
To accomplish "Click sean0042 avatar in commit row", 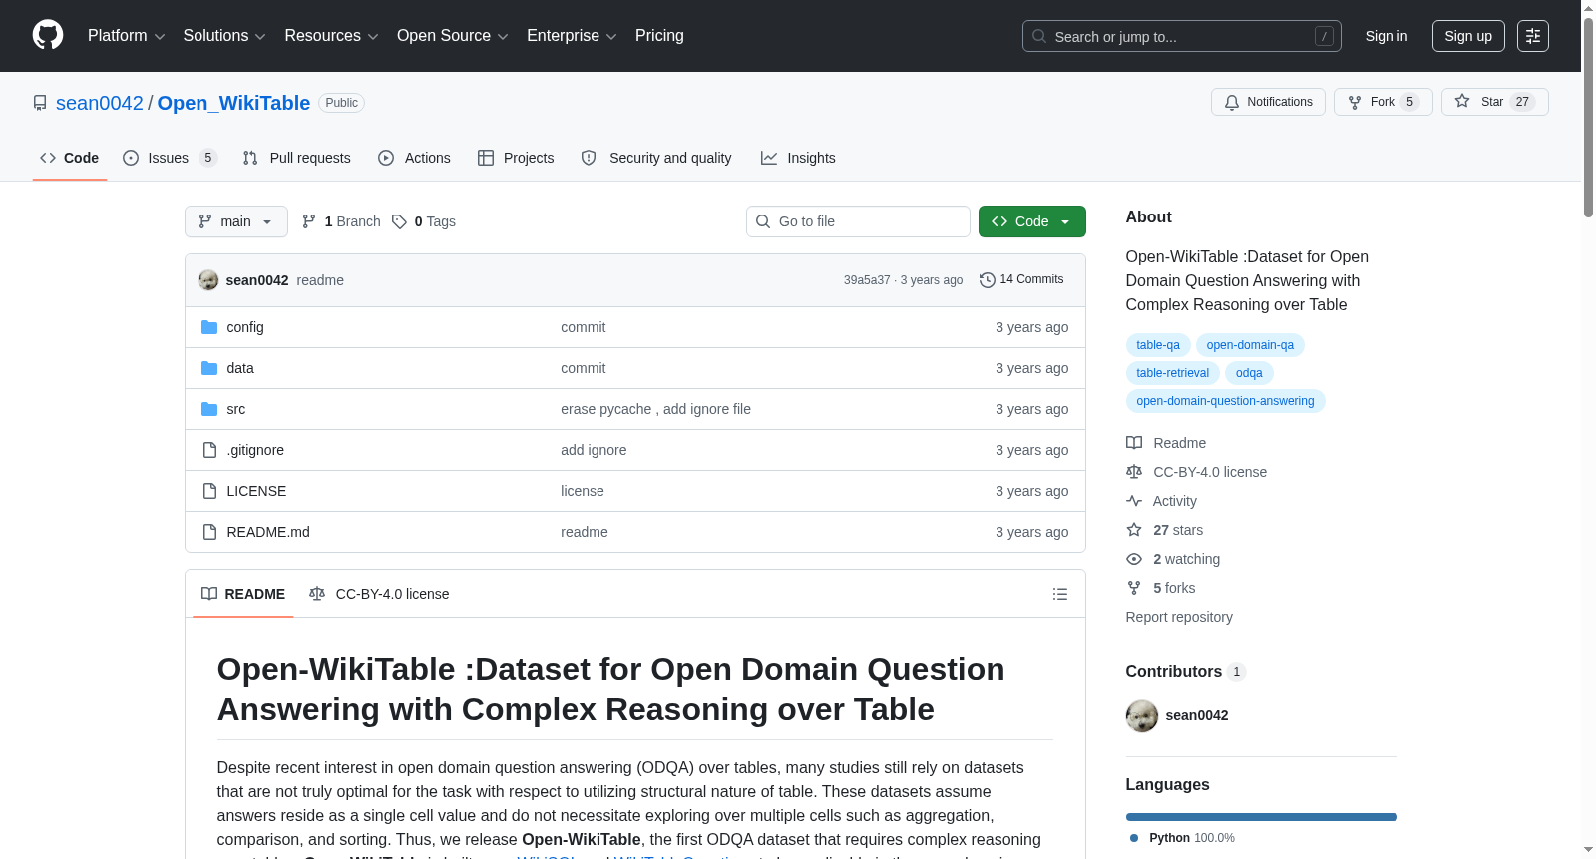I will 208,280.
